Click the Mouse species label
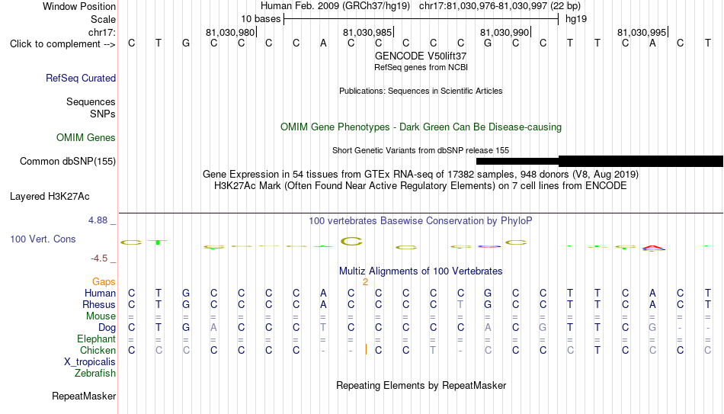The height and width of the screenshot is (414, 724). (x=101, y=316)
